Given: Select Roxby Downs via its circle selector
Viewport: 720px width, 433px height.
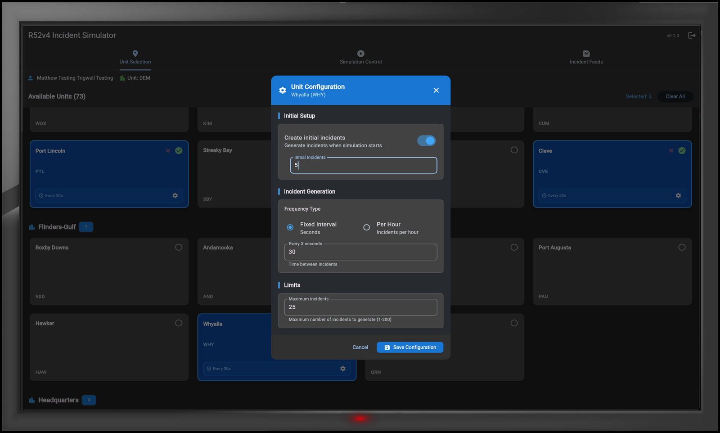Looking at the screenshot, I should pos(178,247).
